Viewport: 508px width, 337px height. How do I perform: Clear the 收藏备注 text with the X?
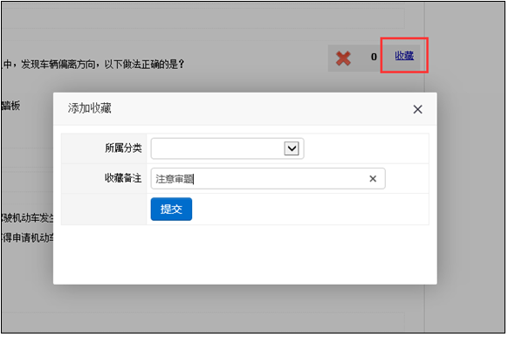click(x=373, y=179)
